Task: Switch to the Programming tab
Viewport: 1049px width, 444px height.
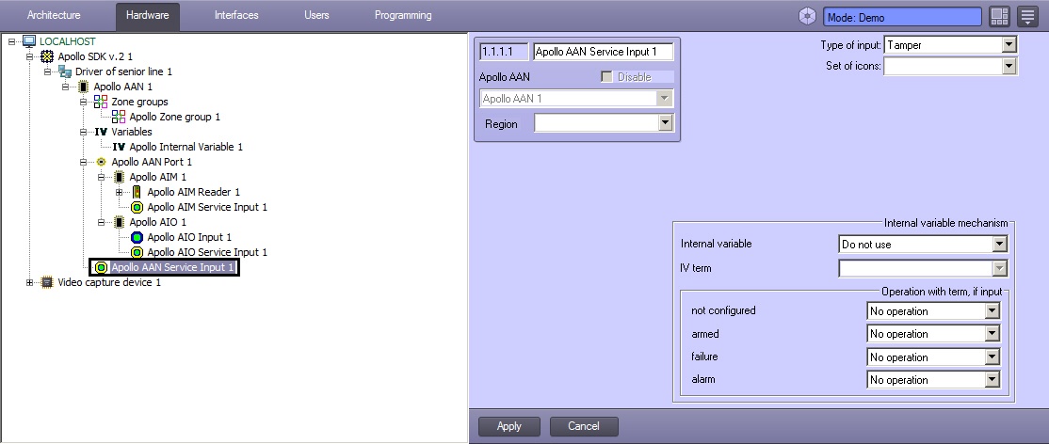Action: coord(403,15)
